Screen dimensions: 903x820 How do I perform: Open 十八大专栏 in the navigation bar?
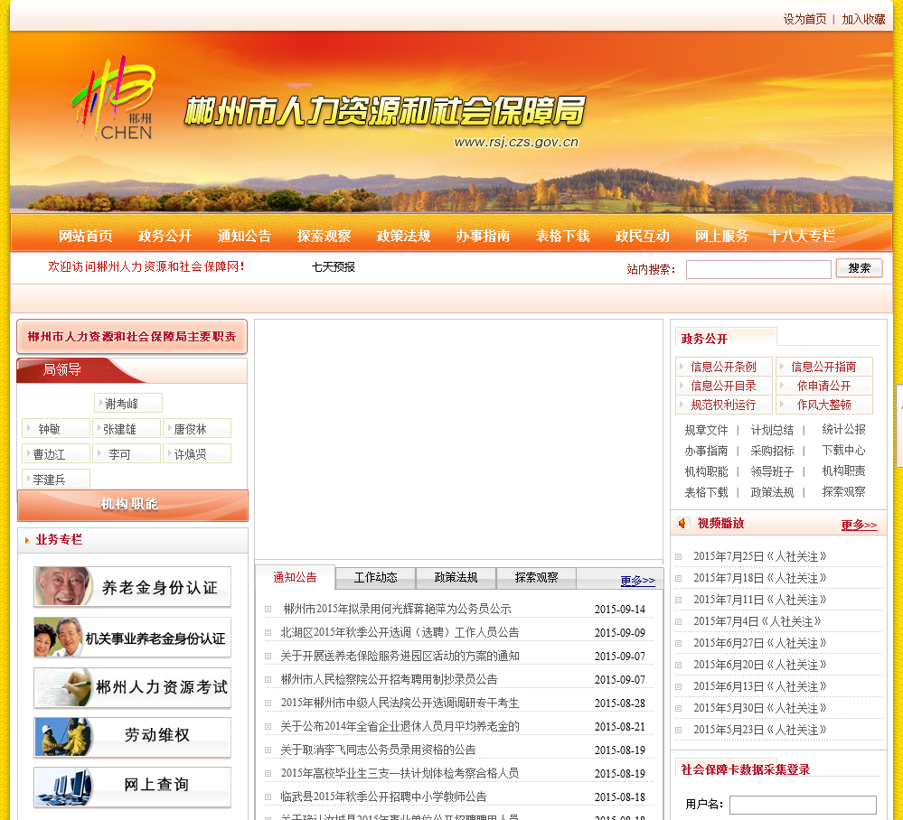click(x=802, y=236)
